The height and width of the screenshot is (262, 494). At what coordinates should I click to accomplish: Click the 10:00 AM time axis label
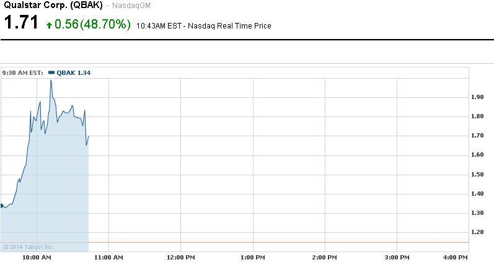36,256
